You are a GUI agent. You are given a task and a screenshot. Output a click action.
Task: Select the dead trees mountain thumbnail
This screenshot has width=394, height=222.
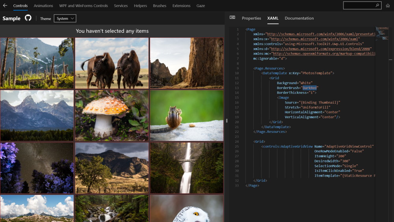pos(37,63)
